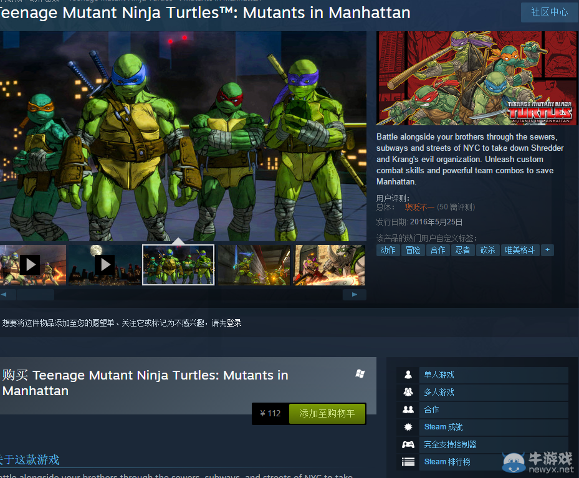This screenshot has height=478, width=579.
Task: Click 添加至购物车 add to cart button
Action: point(327,413)
